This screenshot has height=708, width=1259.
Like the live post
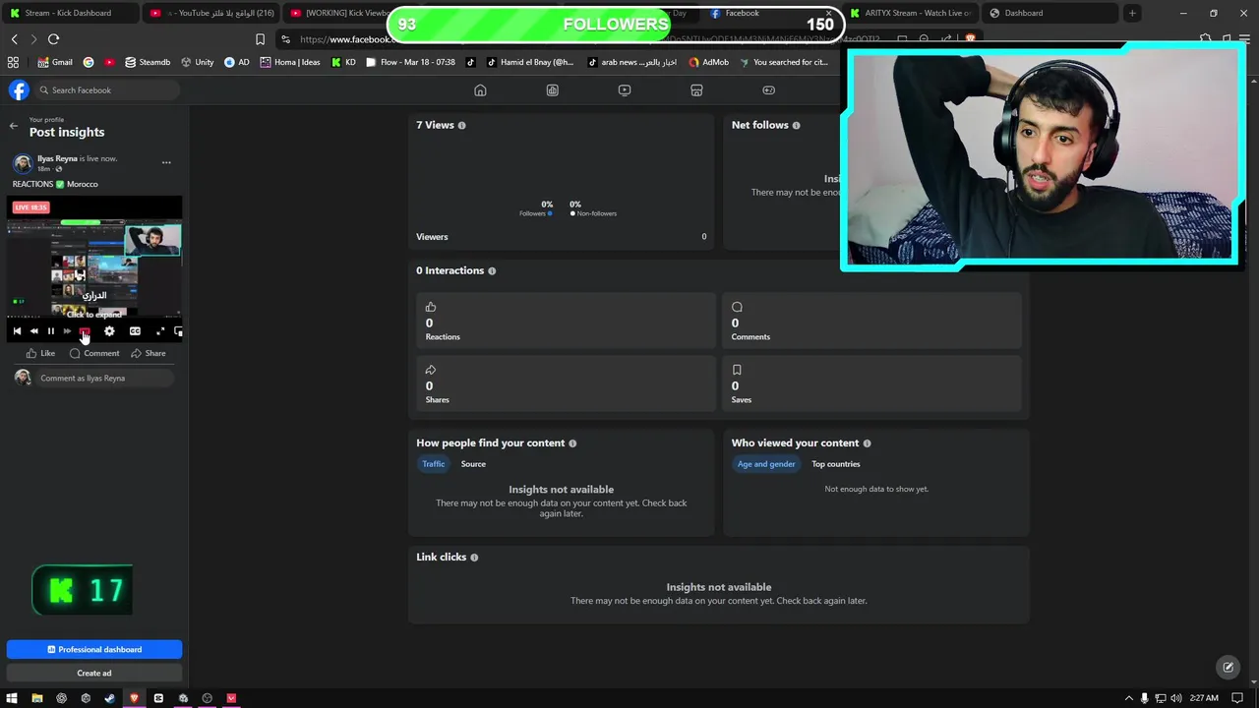tap(41, 353)
